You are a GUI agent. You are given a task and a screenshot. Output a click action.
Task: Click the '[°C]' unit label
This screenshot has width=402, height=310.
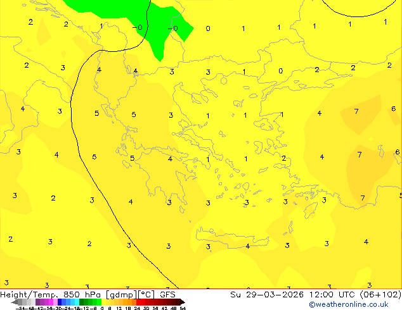point(146,295)
